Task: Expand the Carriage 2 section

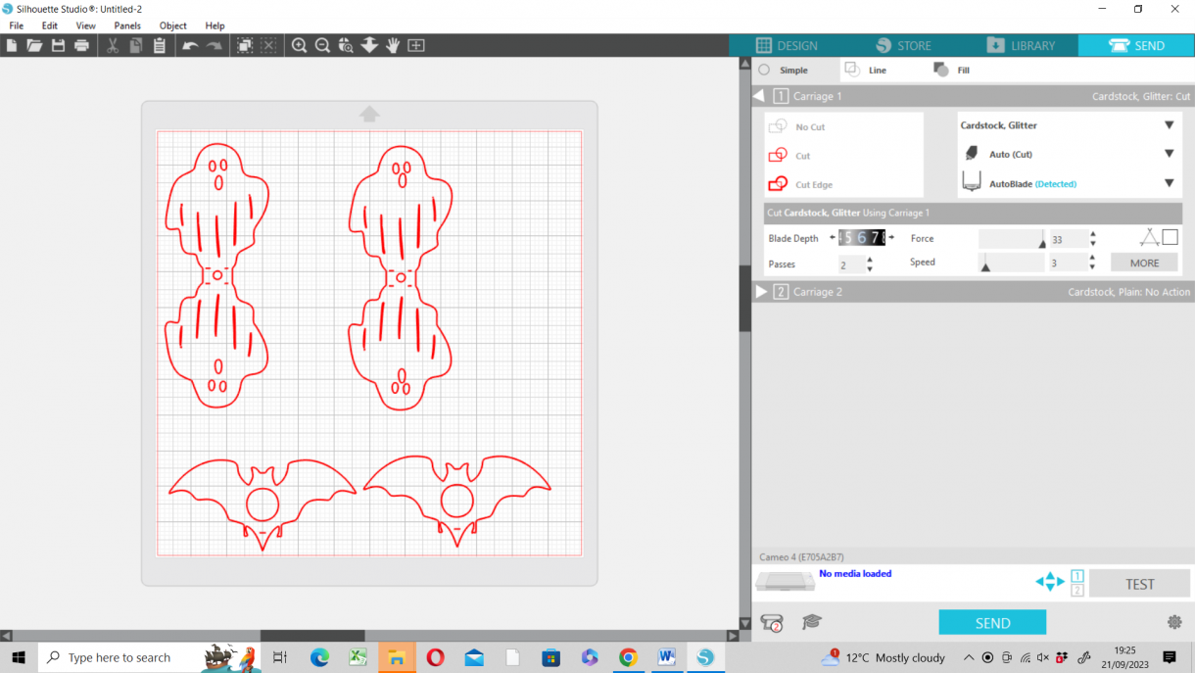Action: tap(761, 292)
